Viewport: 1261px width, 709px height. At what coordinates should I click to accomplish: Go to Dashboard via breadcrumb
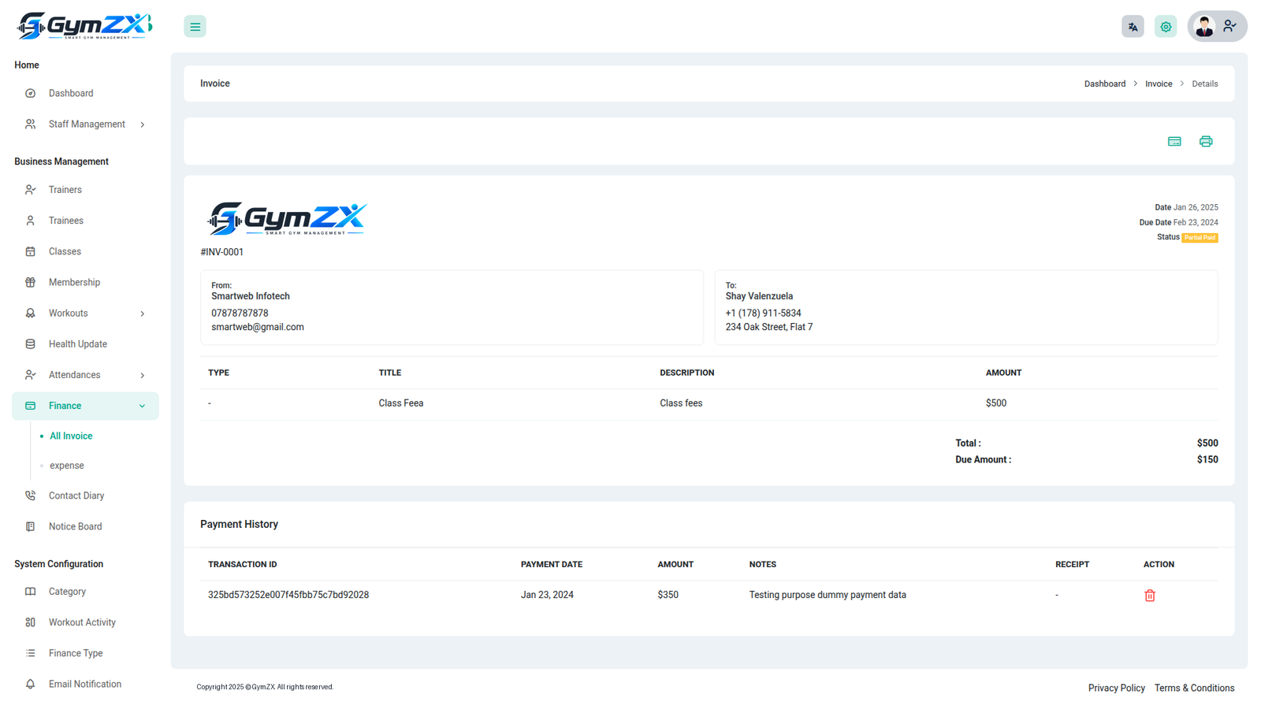(x=1105, y=84)
